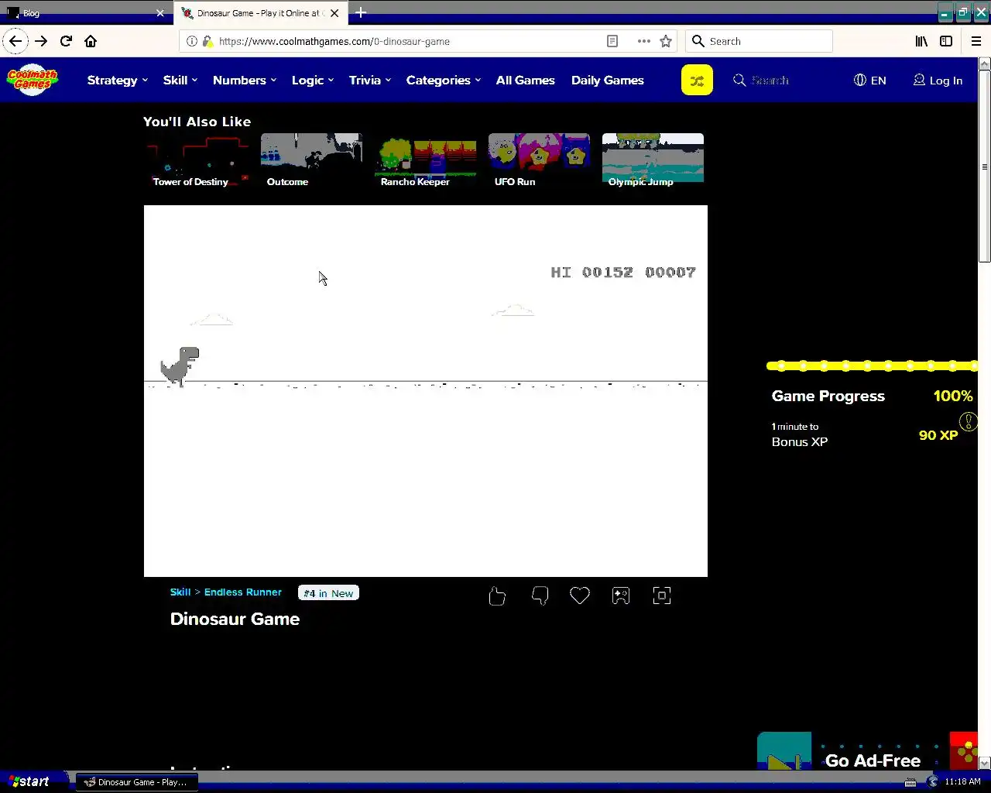
Task: Go back with the browser back arrow
Action: coord(15,41)
